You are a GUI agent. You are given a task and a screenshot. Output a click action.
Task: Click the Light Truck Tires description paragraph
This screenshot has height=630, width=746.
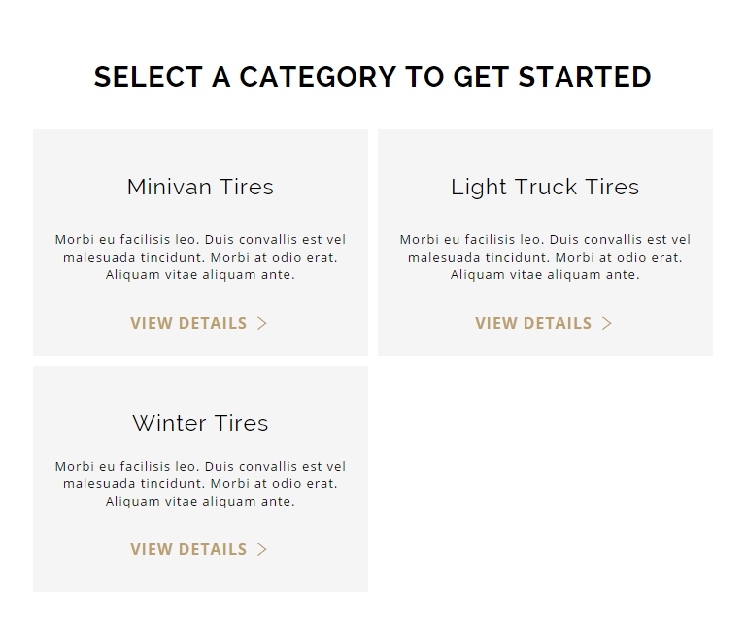coord(545,257)
